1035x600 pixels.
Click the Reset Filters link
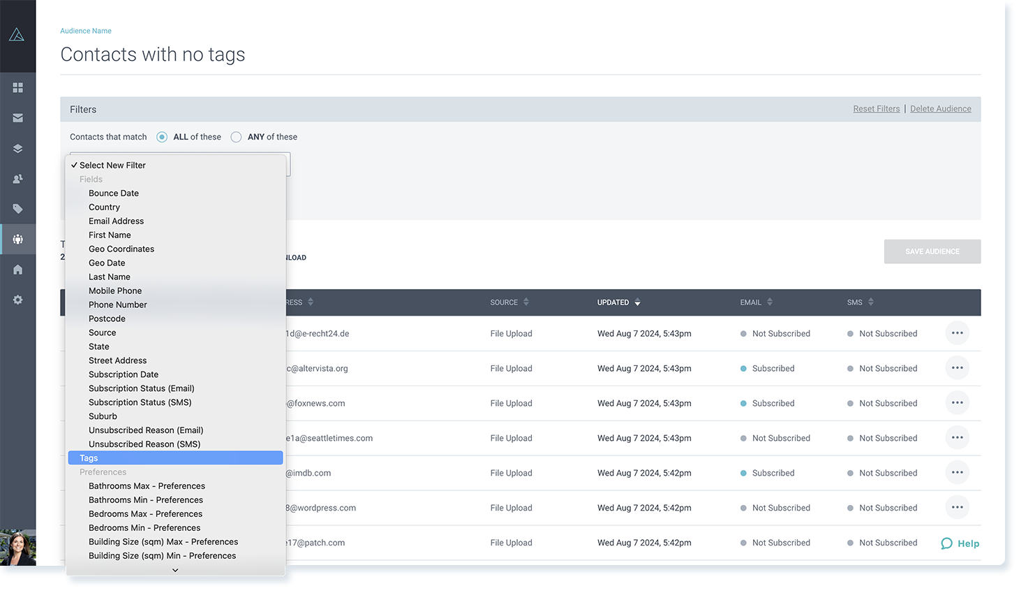click(877, 108)
